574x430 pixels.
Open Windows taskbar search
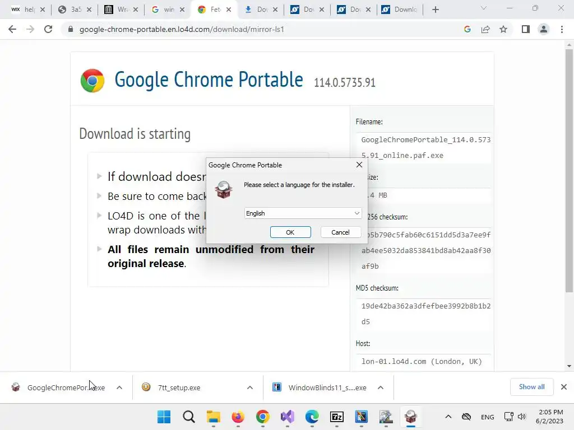pyautogui.click(x=189, y=417)
